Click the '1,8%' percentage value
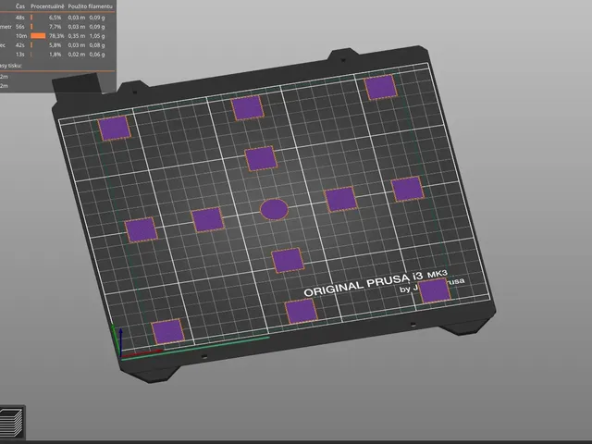This screenshot has height=444, width=592. pos(55,55)
